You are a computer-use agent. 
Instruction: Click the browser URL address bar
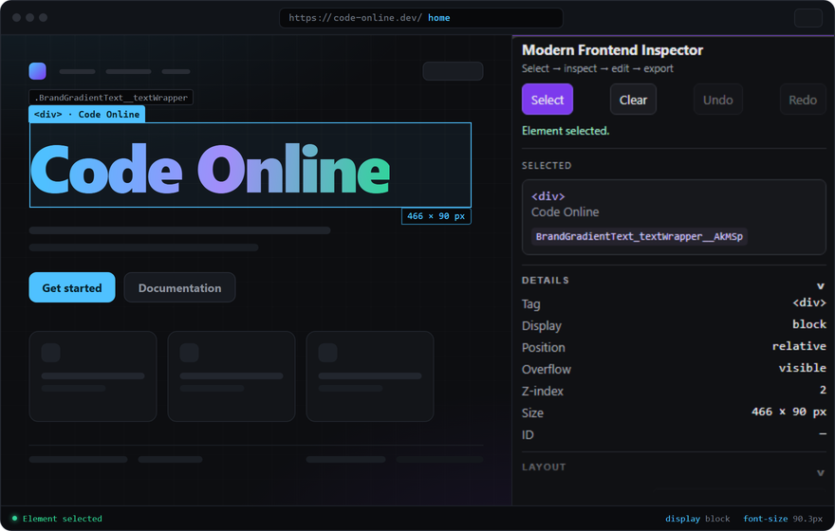coord(420,18)
